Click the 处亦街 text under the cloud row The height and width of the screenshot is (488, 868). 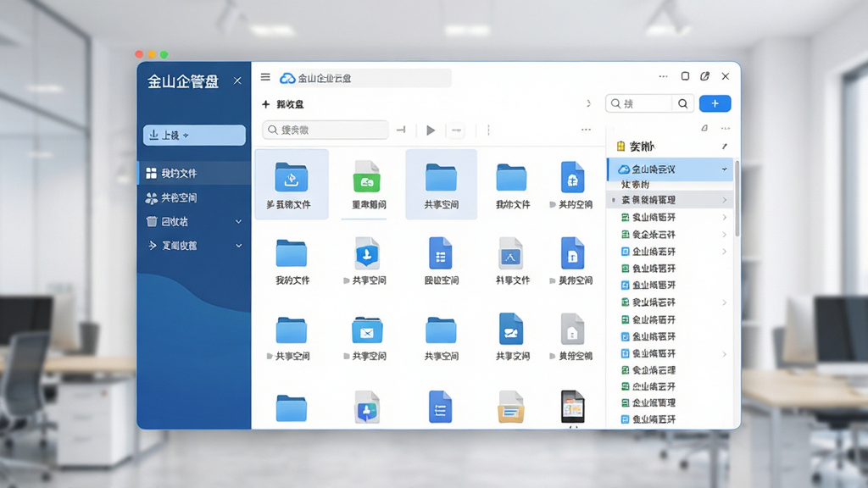tap(635, 185)
